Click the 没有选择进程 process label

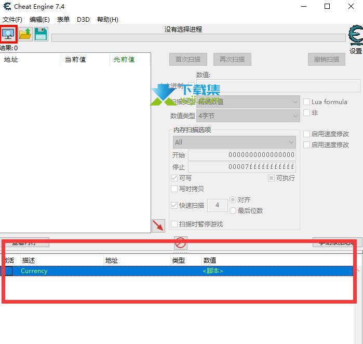(183, 30)
